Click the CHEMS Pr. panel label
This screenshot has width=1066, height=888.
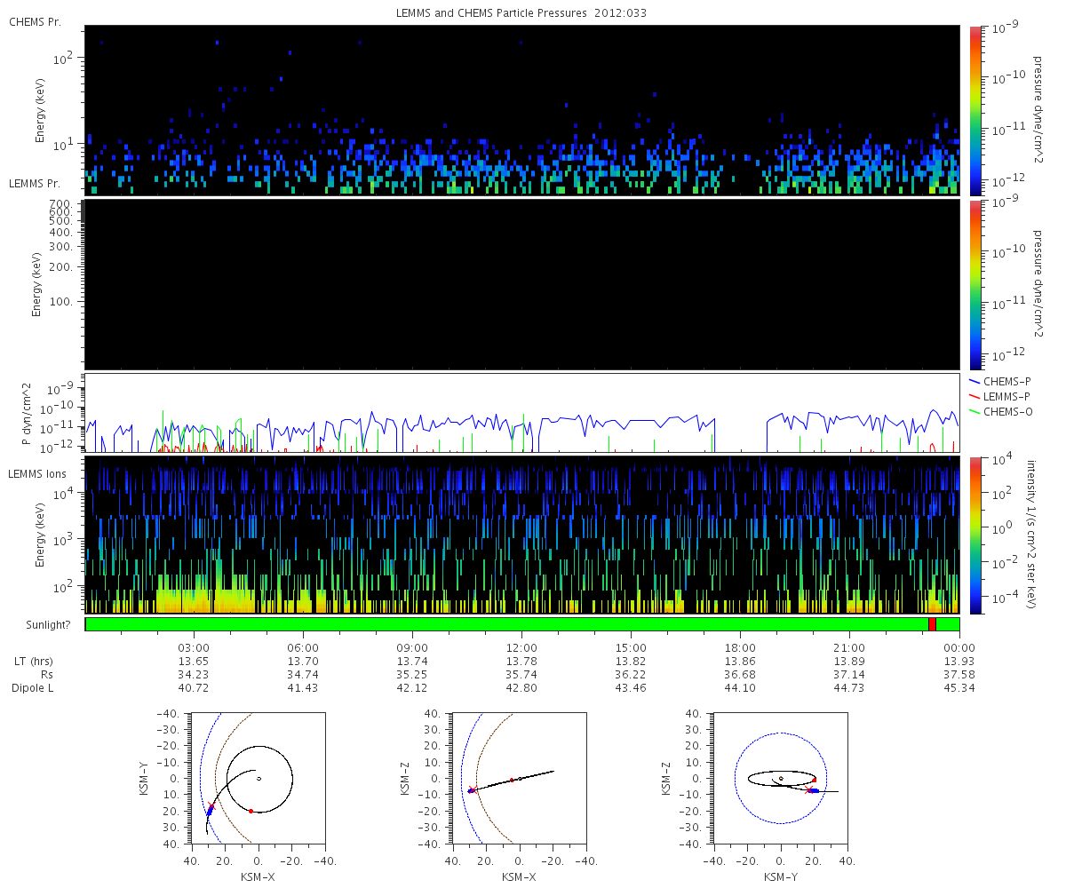(x=35, y=21)
